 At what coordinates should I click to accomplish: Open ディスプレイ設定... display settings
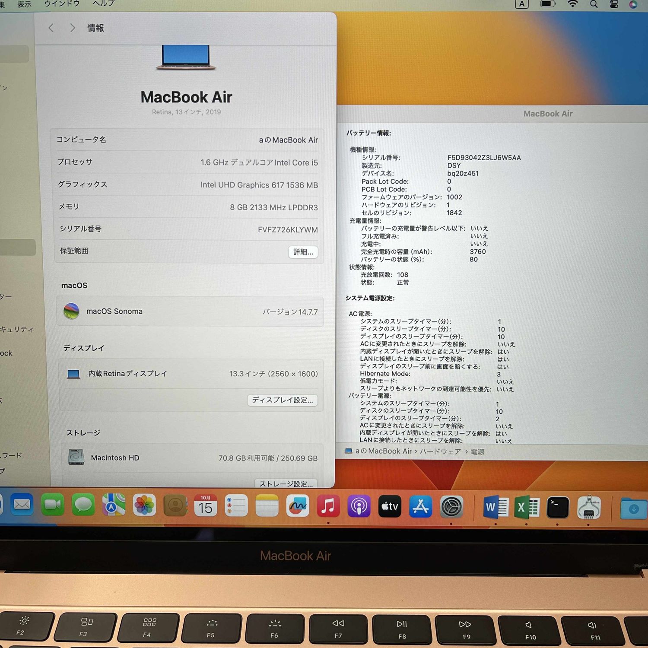(x=283, y=400)
